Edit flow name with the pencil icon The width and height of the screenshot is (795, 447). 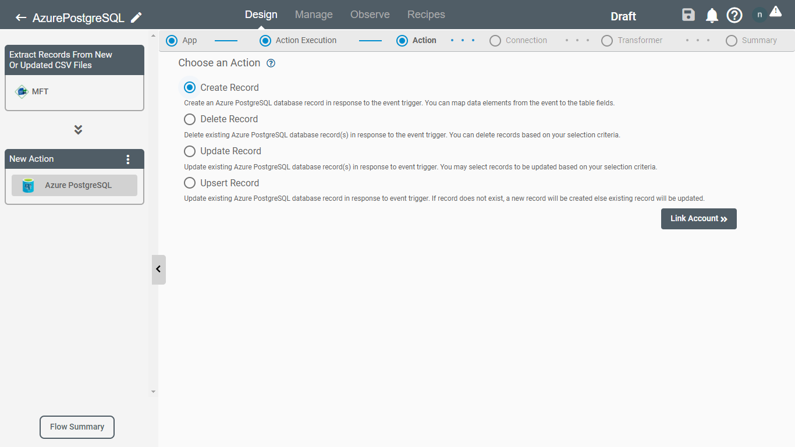click(x=136, y=17)
